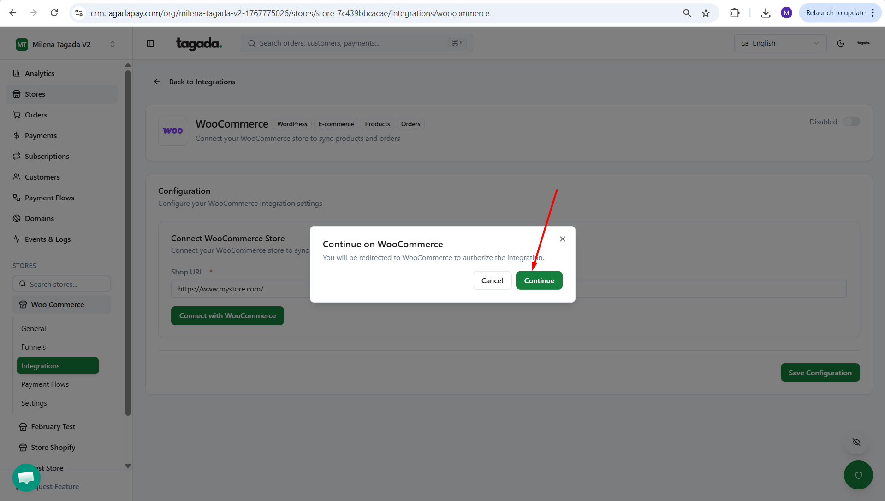
Task: Open the live chat bubble icon
Action: click(26, 478)
